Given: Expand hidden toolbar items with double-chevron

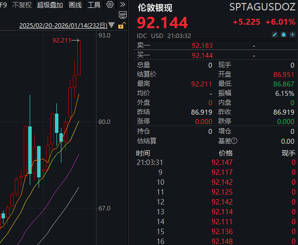Looking at the screenshot, I should pos(122,5).
